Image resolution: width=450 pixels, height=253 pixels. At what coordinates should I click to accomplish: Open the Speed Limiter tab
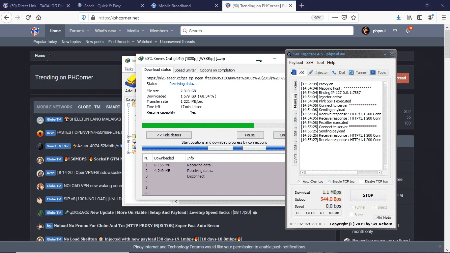pos(185,70)
